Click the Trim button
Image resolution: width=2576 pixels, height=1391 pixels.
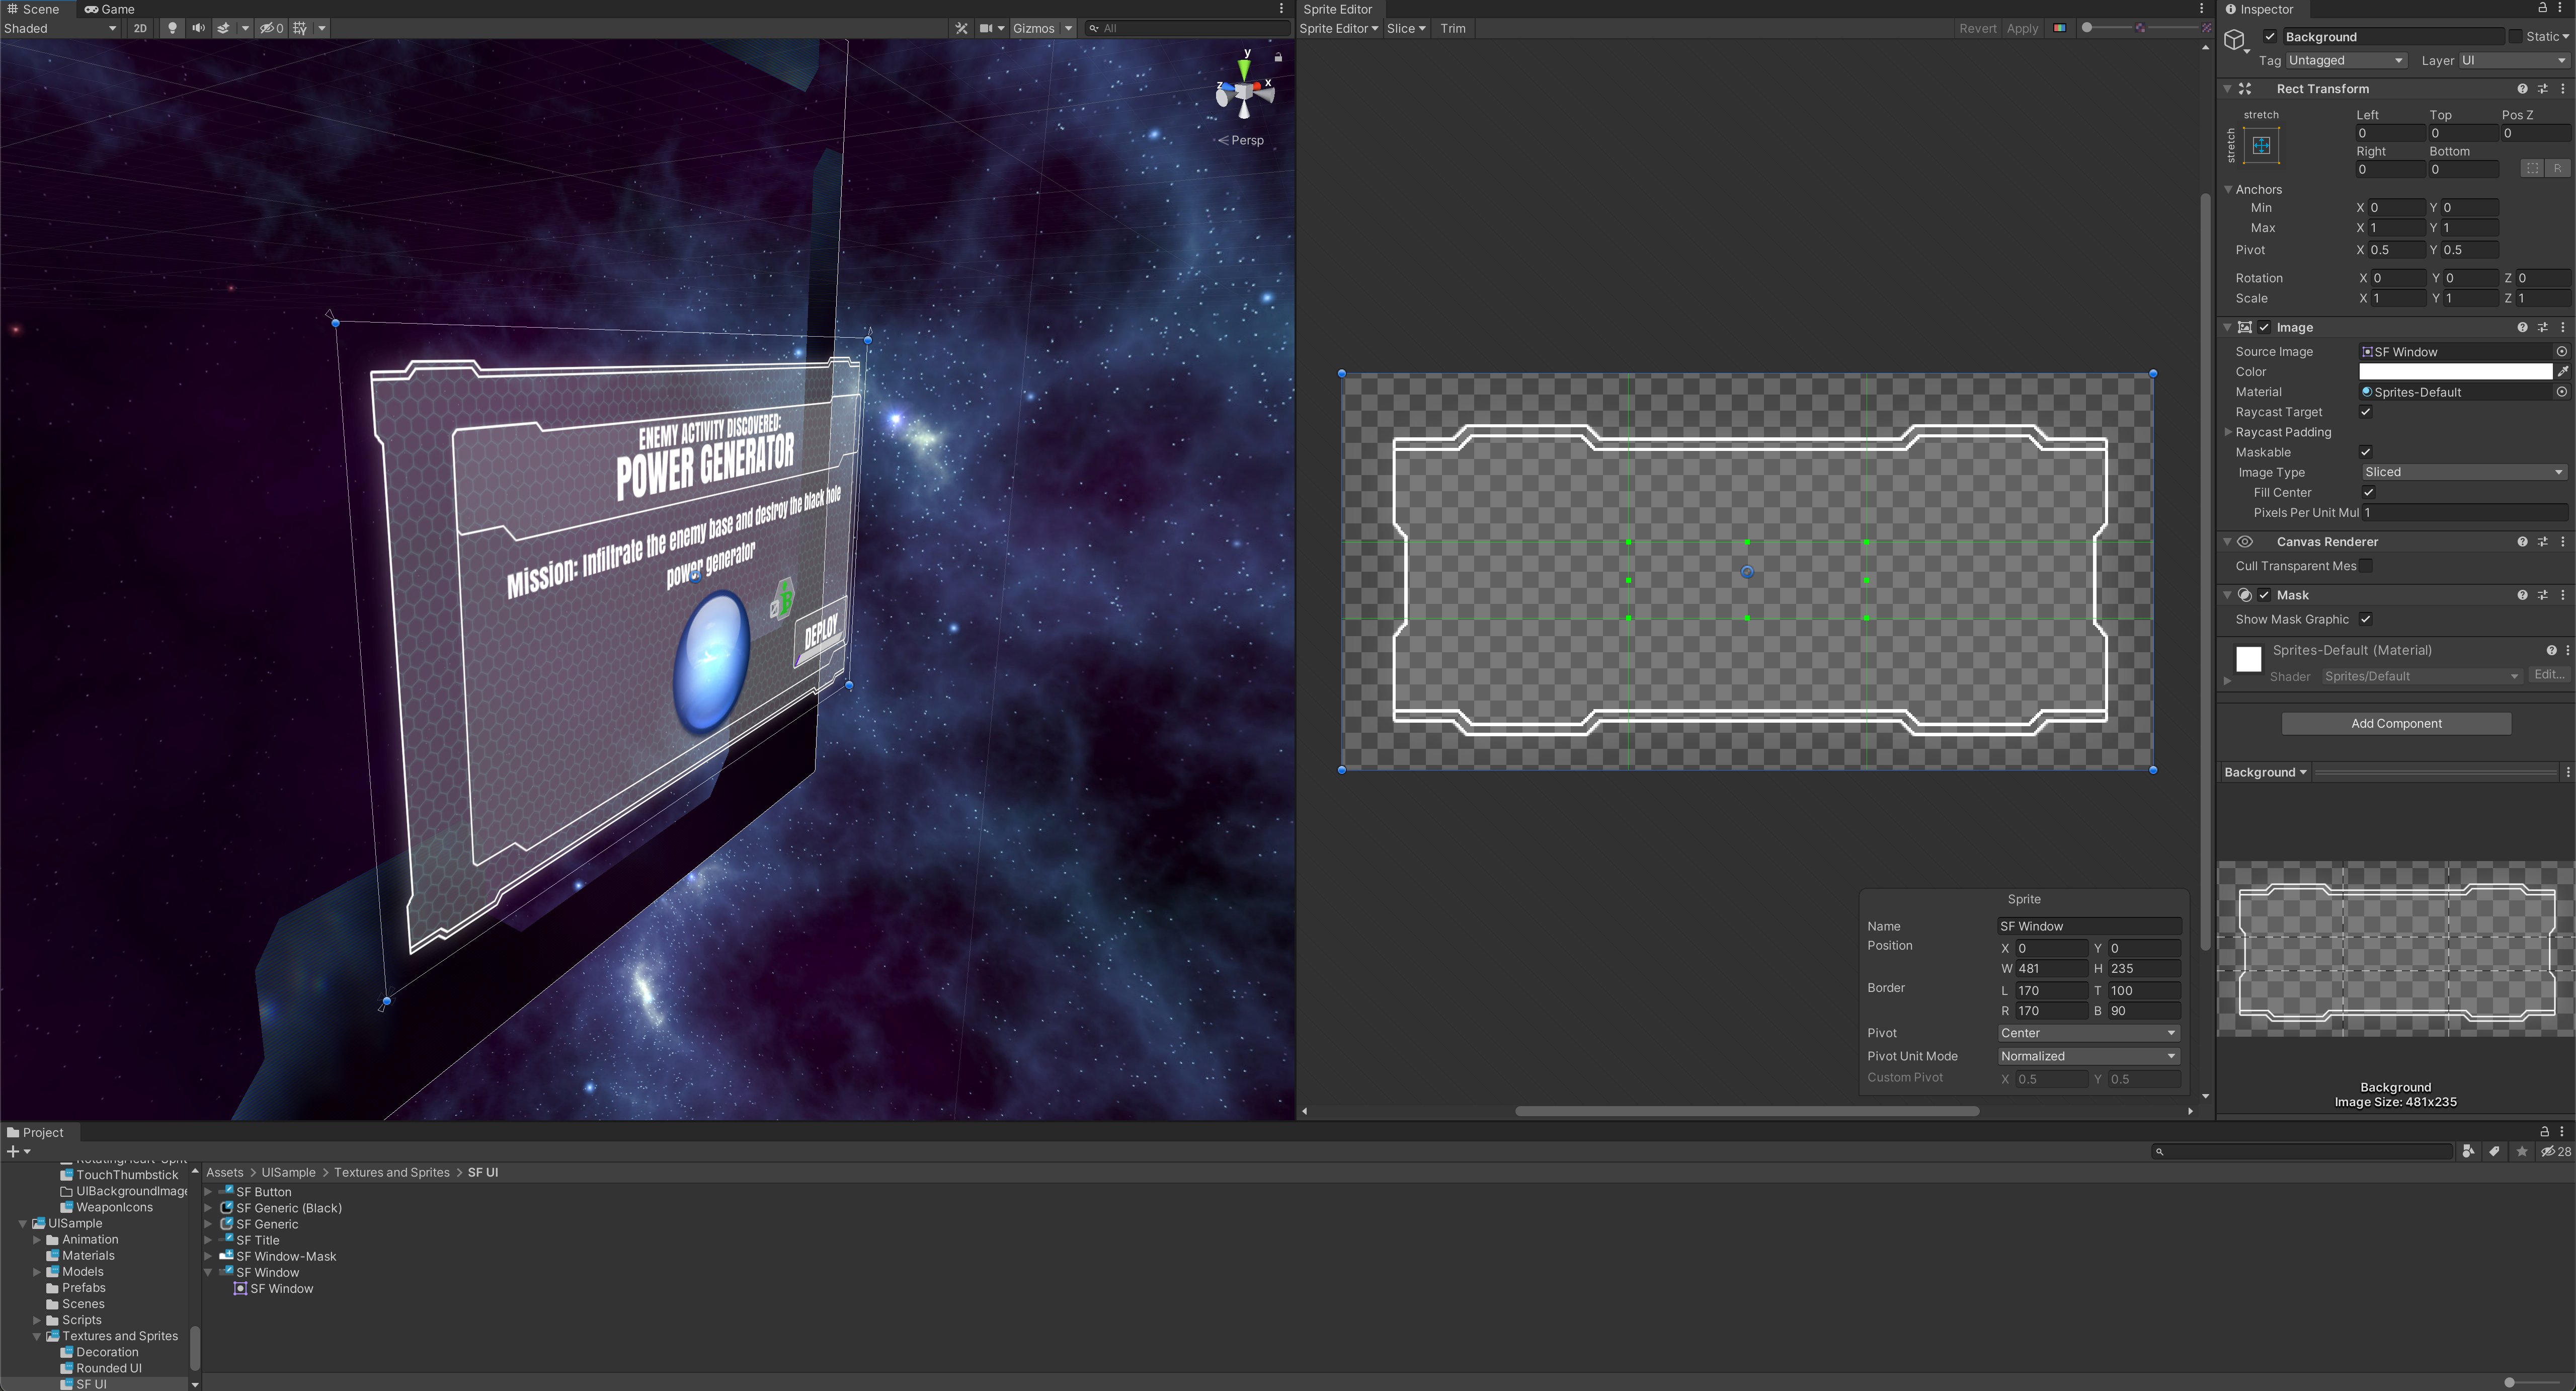click(1452, 28)
